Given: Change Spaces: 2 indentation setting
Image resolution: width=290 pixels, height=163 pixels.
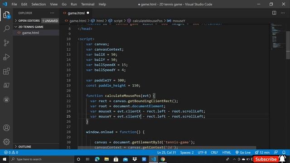Looking at the screenshot, I should click(187, 153).
